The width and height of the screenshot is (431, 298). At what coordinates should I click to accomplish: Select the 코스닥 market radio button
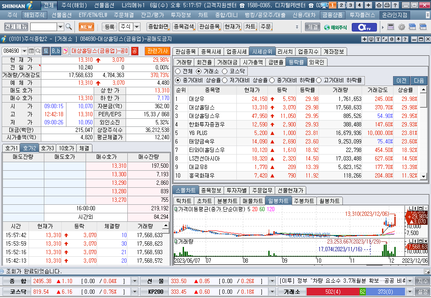click(225, 72)
